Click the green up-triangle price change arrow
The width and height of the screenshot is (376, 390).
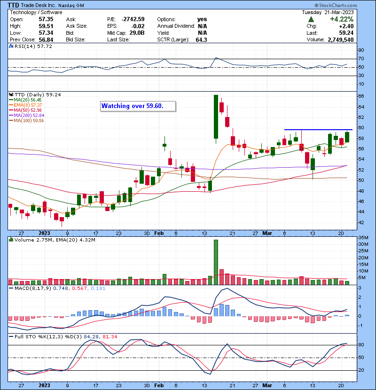[x=311, y=19]
